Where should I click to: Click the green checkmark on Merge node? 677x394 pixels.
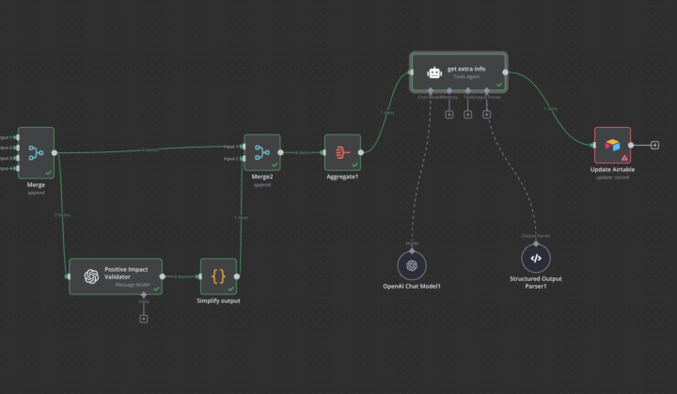[x=48, y=173]
